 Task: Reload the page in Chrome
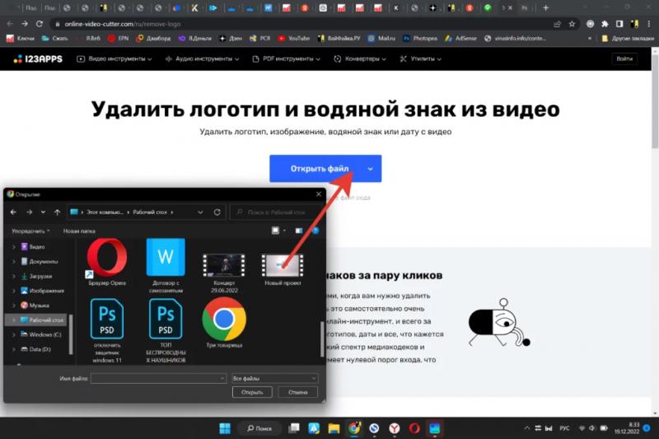(39, 24)
